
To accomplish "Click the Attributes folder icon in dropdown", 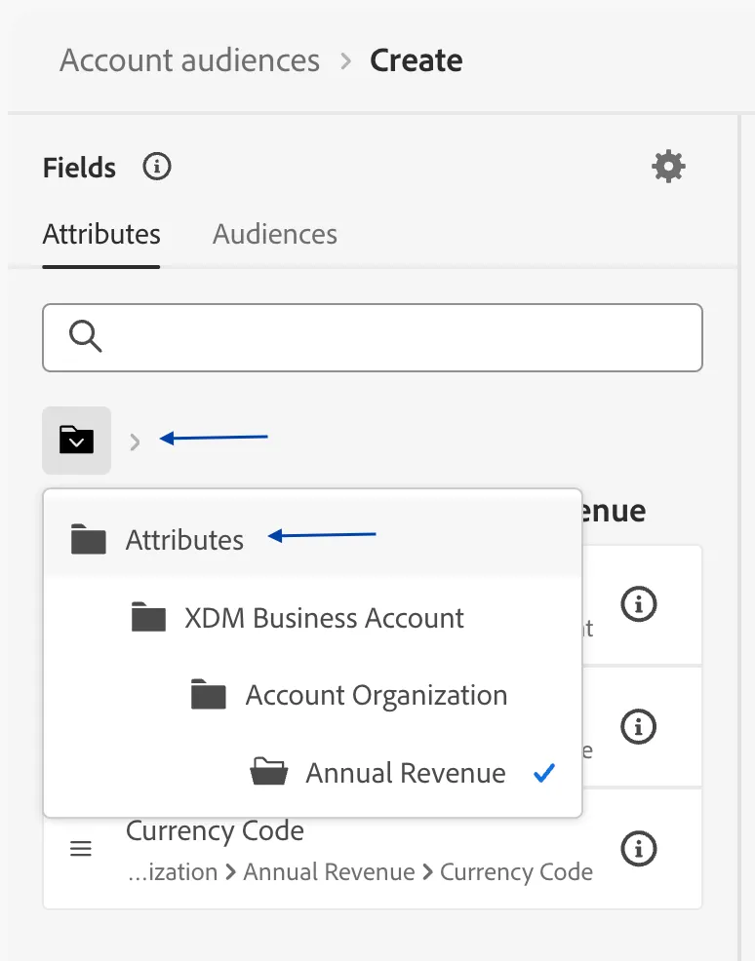I will point(89,539).
